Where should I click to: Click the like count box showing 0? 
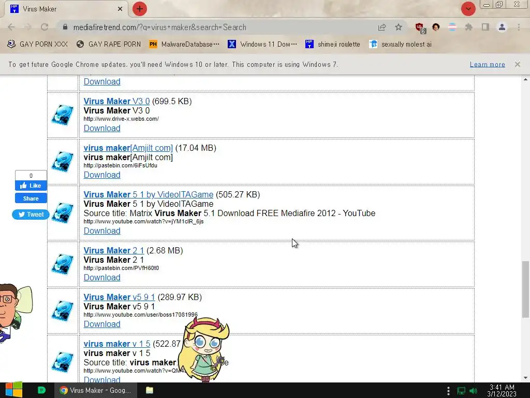point(31,175)
